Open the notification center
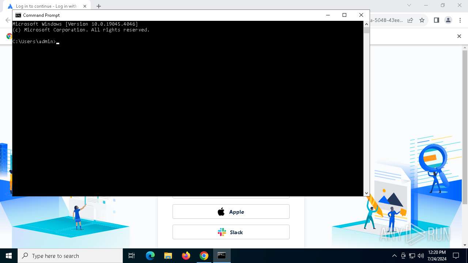This screenshot has height=263, width=468. point(456,256)
